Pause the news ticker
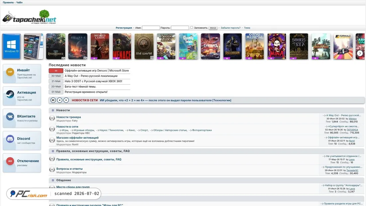The image size is (366, 206). pyautogui.click(x=53, y=100)
